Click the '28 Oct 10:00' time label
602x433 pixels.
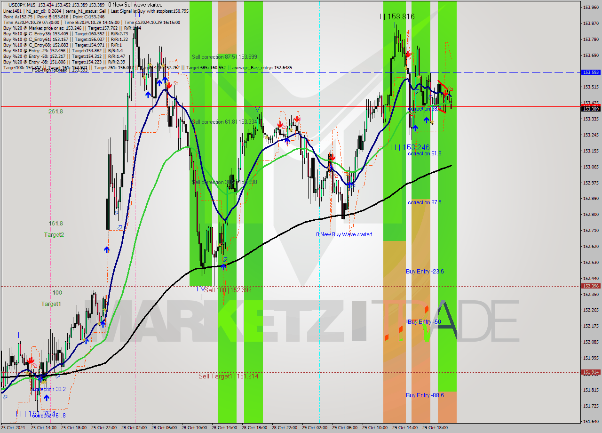click(x=195, y=428)
